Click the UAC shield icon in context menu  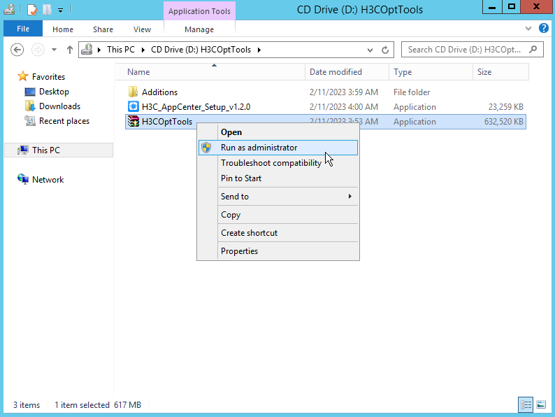[206, 148]
